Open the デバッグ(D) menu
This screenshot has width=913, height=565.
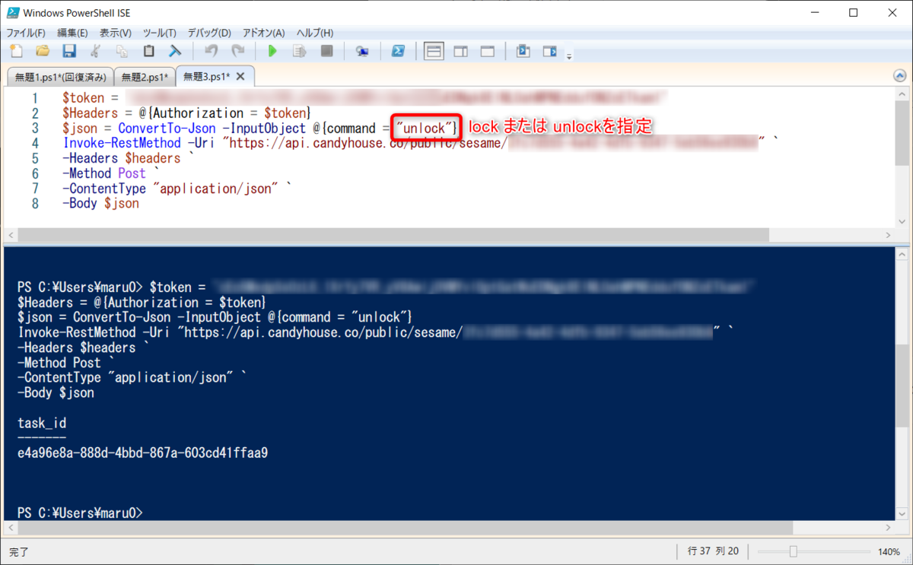pos(209,33)
